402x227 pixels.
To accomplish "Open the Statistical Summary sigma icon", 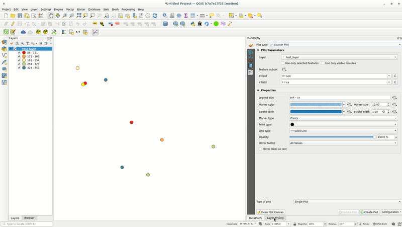I will [x=186, y=16].
